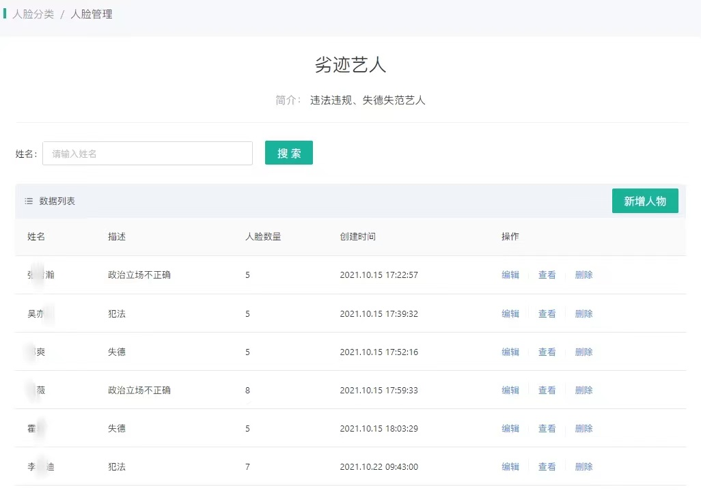Viewport: 701px width, 491px height.
Task: Focus the 姓名 name input field
Action: click(x=148, y=154)
